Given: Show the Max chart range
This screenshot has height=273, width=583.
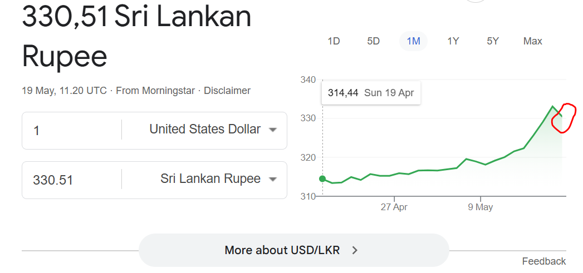Looking at the screenshot, I should click(x=533, y=41).
